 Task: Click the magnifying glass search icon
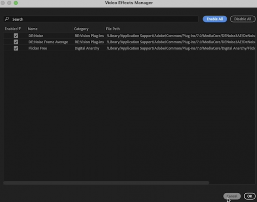[x=7, y=19]
